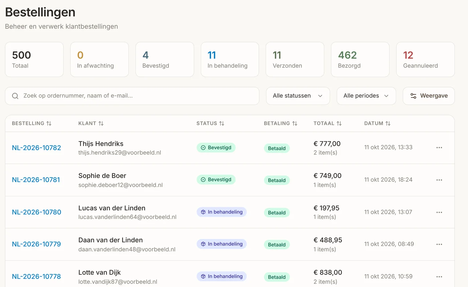Open actions menu for order NL-2026-10782
This screenshot has width=468, height=287.
(x=439, y=148)
